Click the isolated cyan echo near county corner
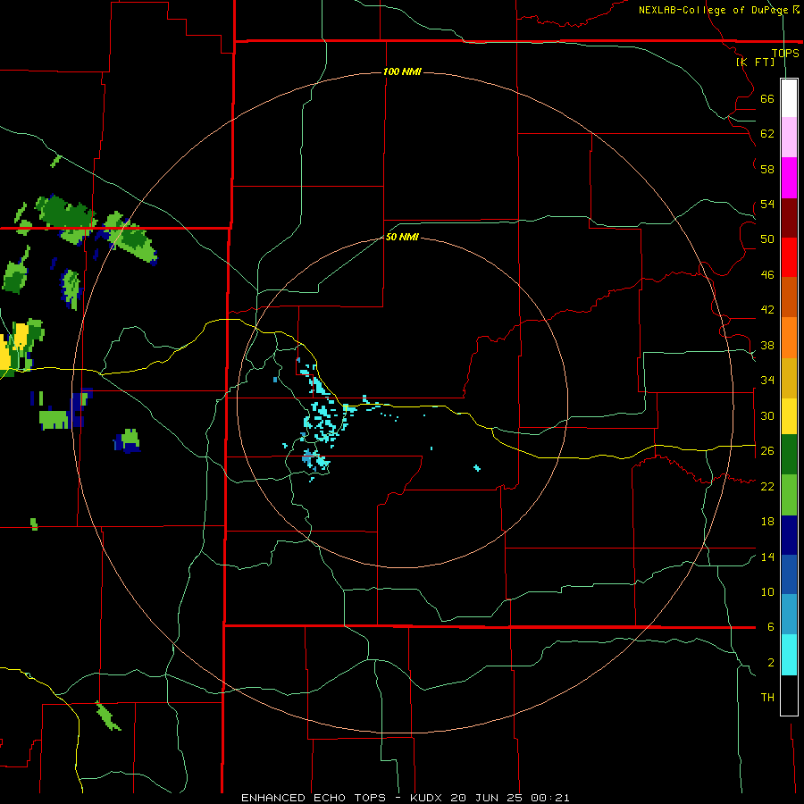 477,467
